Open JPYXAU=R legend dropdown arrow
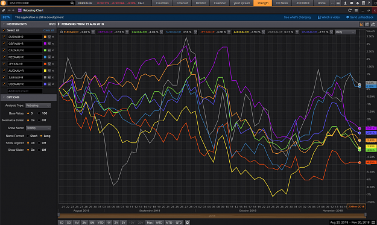This screenshot has height=225, width=377. point(229,32)
